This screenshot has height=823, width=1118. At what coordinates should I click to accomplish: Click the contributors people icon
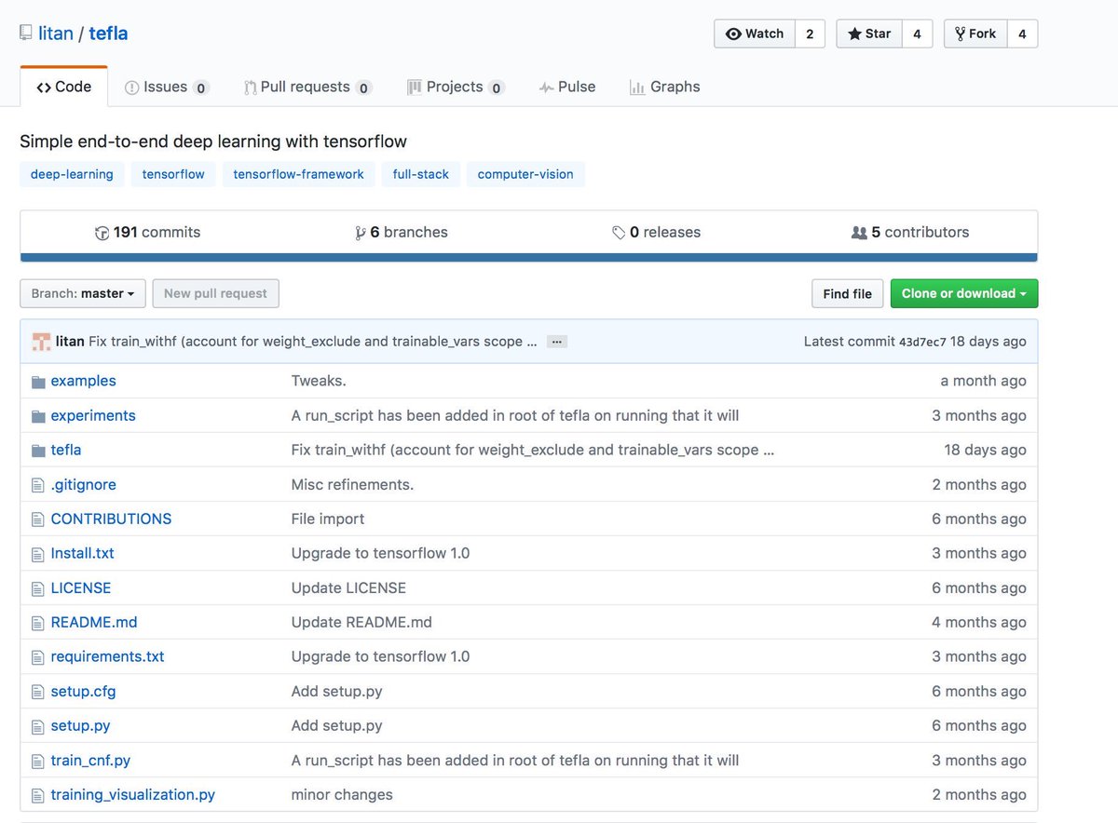click(x=859, y=233)
